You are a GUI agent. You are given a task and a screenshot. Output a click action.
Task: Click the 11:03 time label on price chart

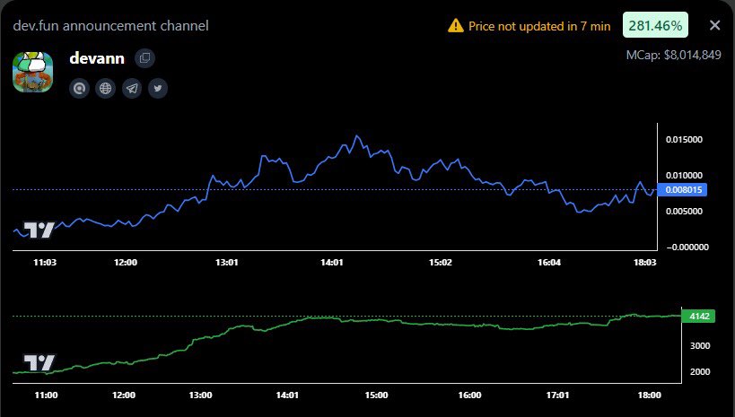(x=45, y=263)
